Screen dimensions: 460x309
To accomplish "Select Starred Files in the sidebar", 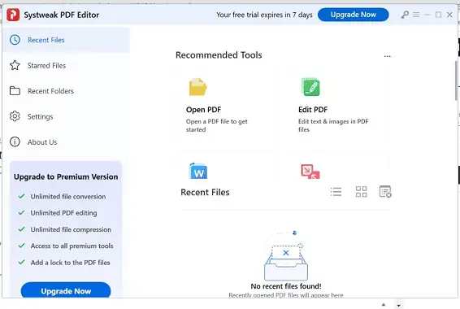I will coord(67,65).
